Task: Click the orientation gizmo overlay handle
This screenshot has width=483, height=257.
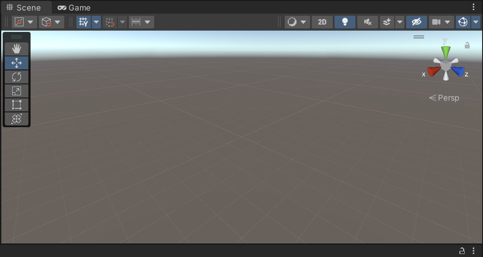Action: pos(419,37)
